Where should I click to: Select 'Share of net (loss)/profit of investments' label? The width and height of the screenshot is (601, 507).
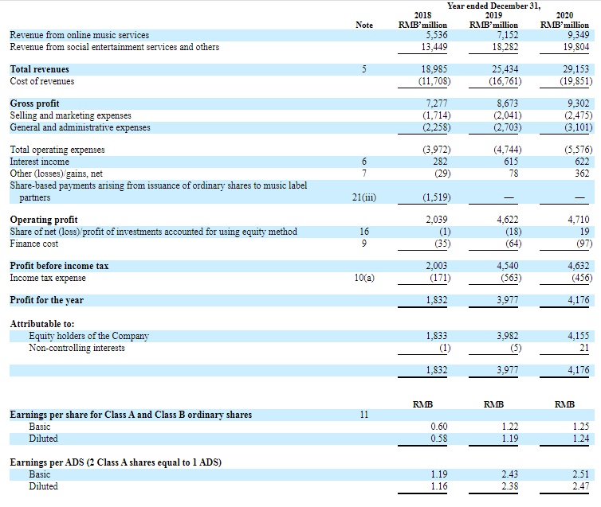(x=153, y=232)
